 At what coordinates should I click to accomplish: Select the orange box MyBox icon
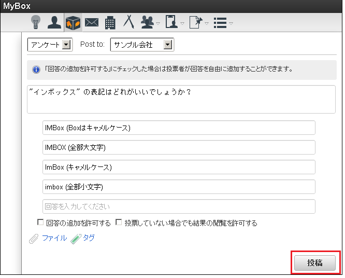(73, 23)
